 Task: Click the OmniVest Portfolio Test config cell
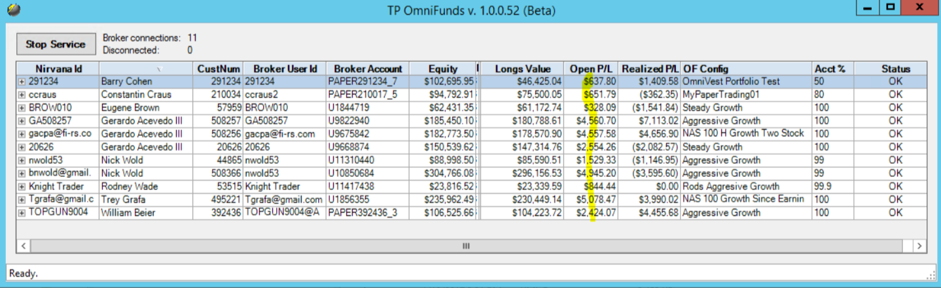click(x=747, y=82)
